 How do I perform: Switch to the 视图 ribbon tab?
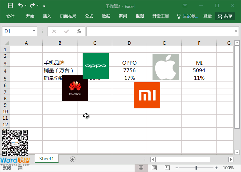139,16
